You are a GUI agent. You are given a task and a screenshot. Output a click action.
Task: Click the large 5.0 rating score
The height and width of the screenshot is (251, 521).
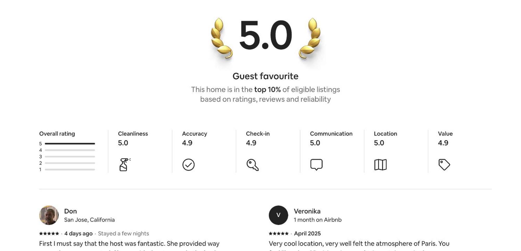pyautogui.click(x=265, y=35)
